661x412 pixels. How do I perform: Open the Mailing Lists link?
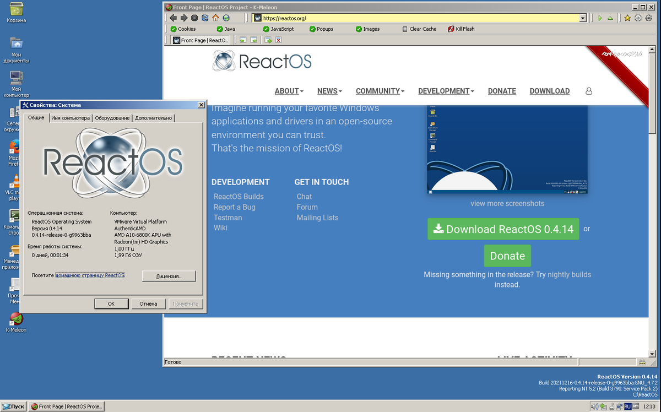pyautogui.click(x=317, y=218)
